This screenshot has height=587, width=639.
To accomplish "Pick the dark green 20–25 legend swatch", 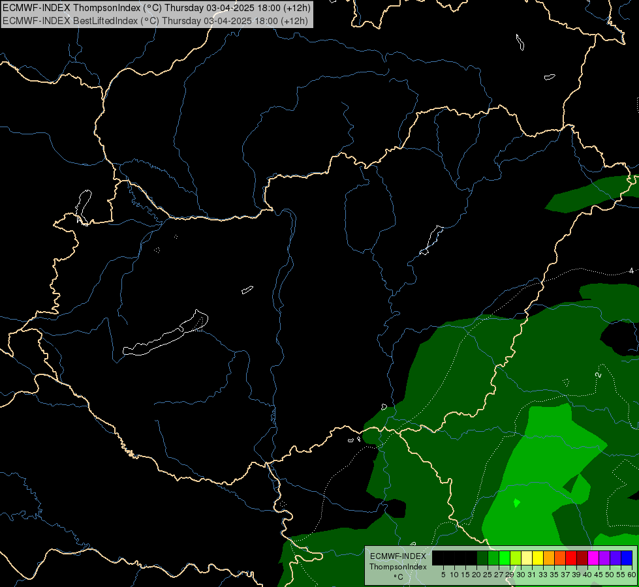I will [482, 558].
